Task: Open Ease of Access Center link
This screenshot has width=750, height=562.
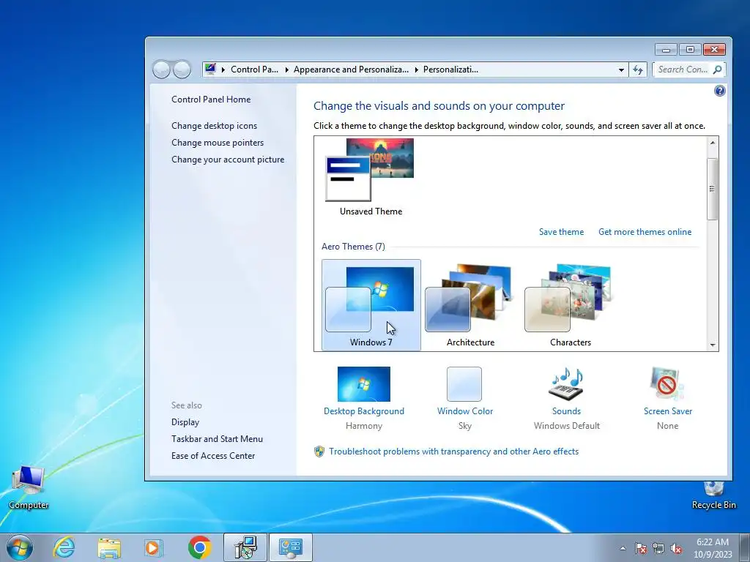Action: tap(213, 456)
